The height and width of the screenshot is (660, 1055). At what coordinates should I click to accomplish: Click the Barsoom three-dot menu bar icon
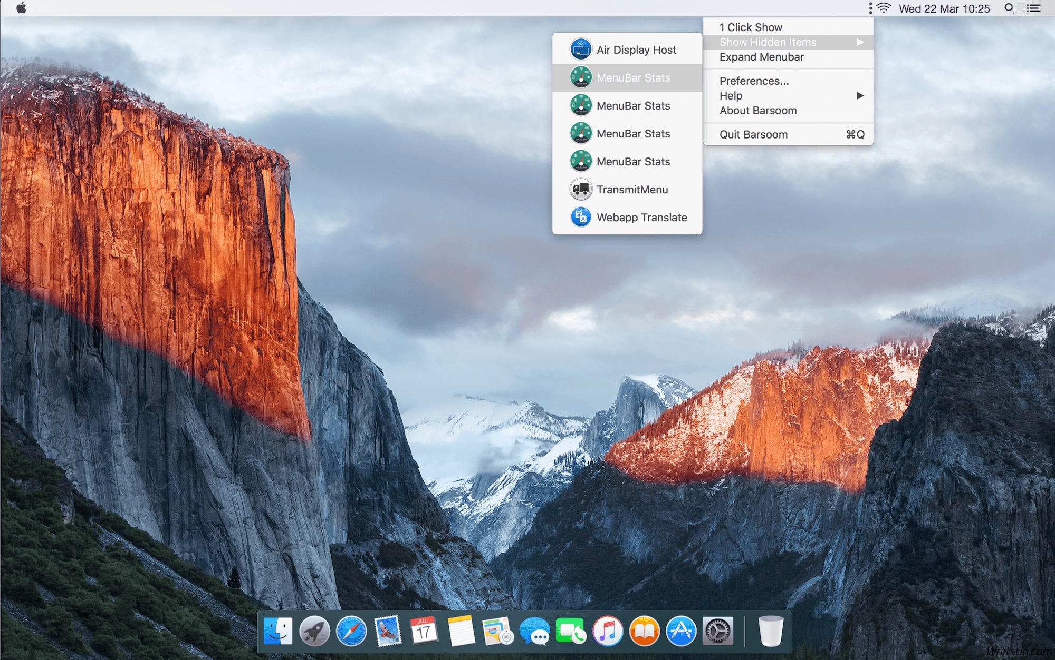870,8
